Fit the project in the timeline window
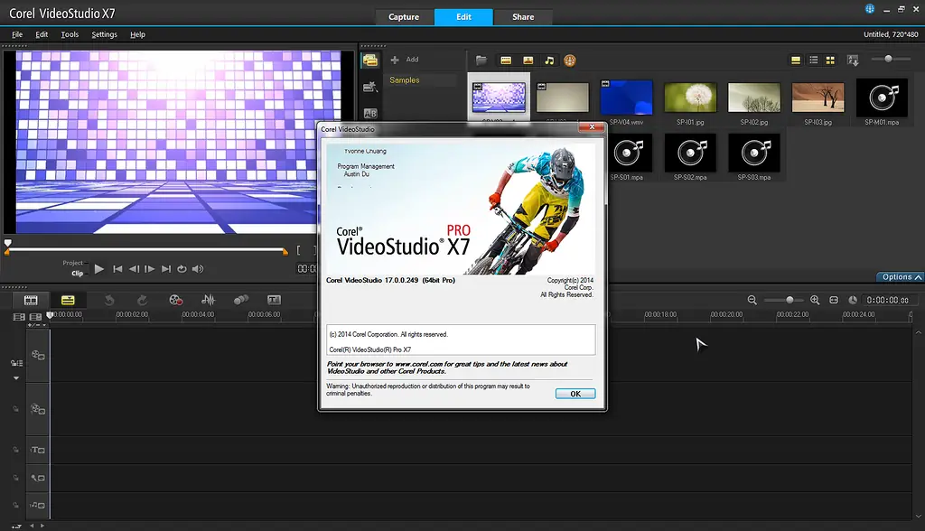 835,300
